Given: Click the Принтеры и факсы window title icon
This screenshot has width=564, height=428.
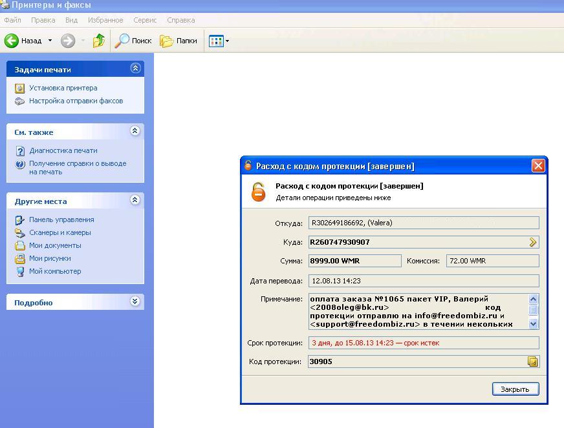Looking at the screenshot, I should pyautogui.click(x=5, y=5).
